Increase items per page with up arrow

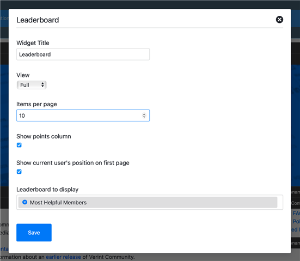(x=144, y=114)
